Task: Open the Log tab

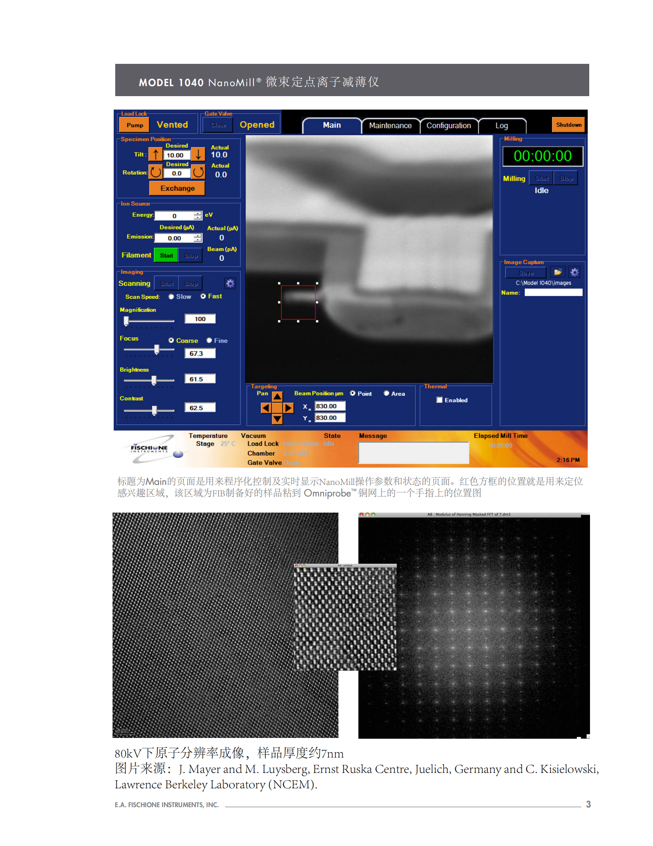Action: (x=502, y=125)
